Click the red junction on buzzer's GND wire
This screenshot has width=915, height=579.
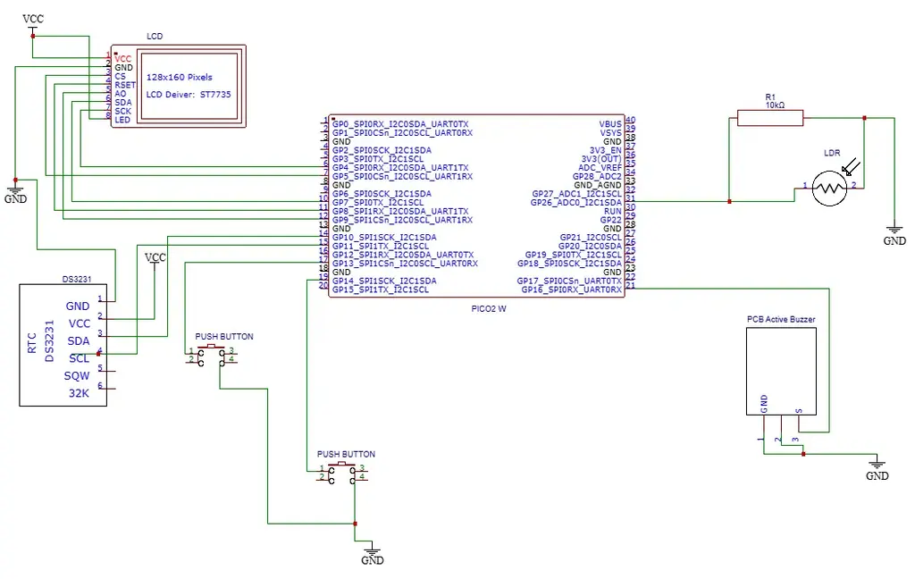tap(803, 454)
